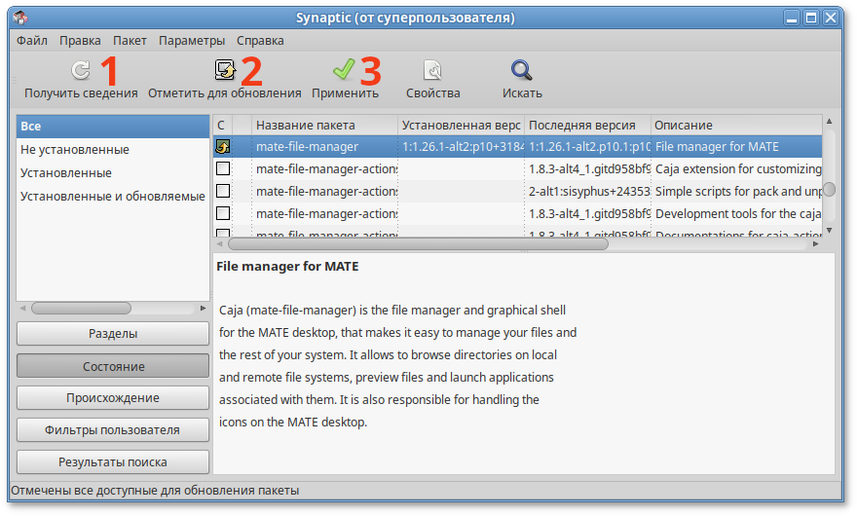Sort by Последняя версия column header

coord(587,126)
